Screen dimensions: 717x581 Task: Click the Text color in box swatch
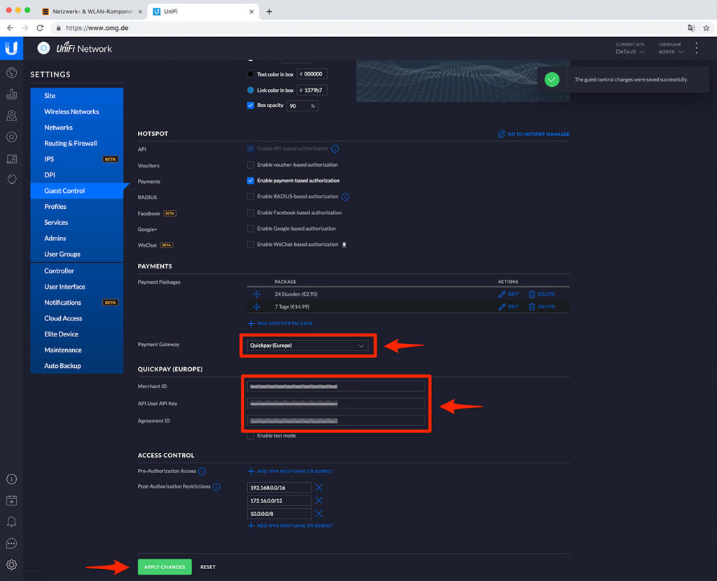(x=251, y=74)
